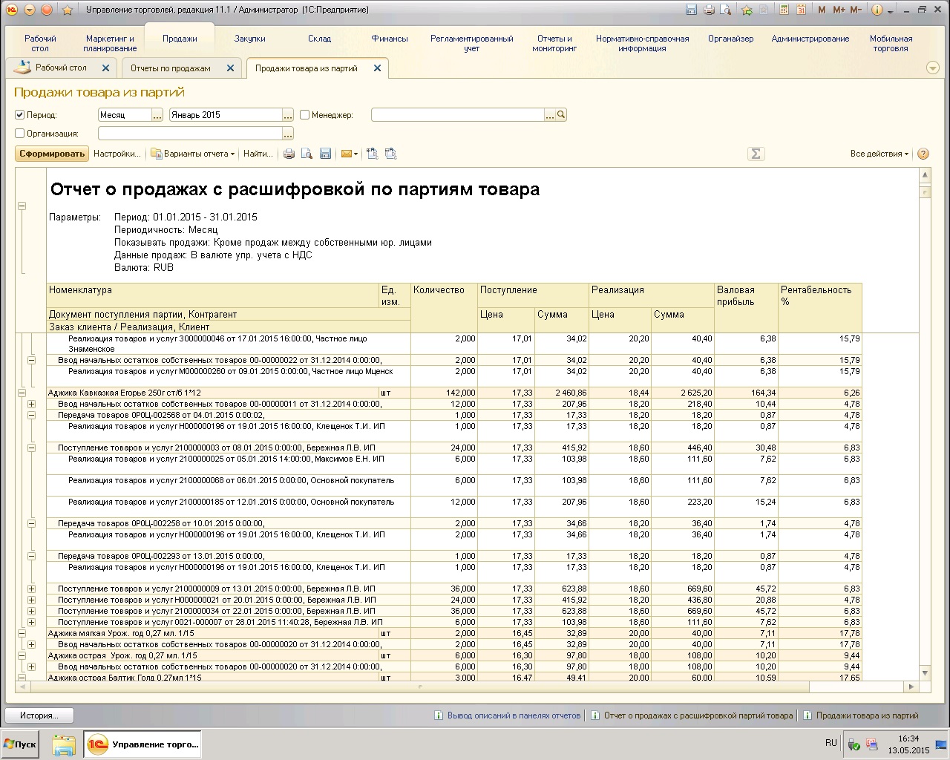The height and width of the screenshot is (760, 950).
Task: Collapse the Аджика Кавказкая Егорье group
Action: tap(22, 393)
